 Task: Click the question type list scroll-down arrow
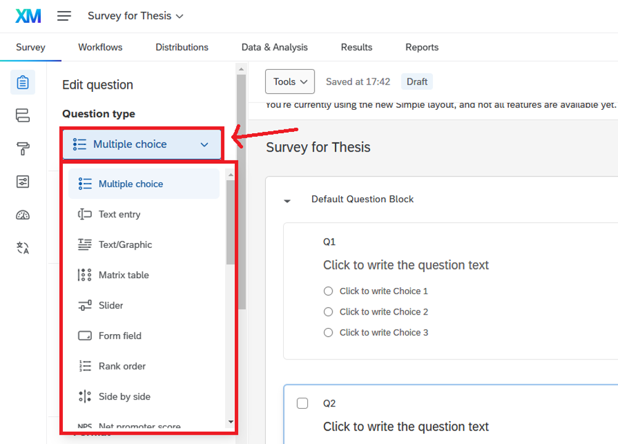click(231, 422)
